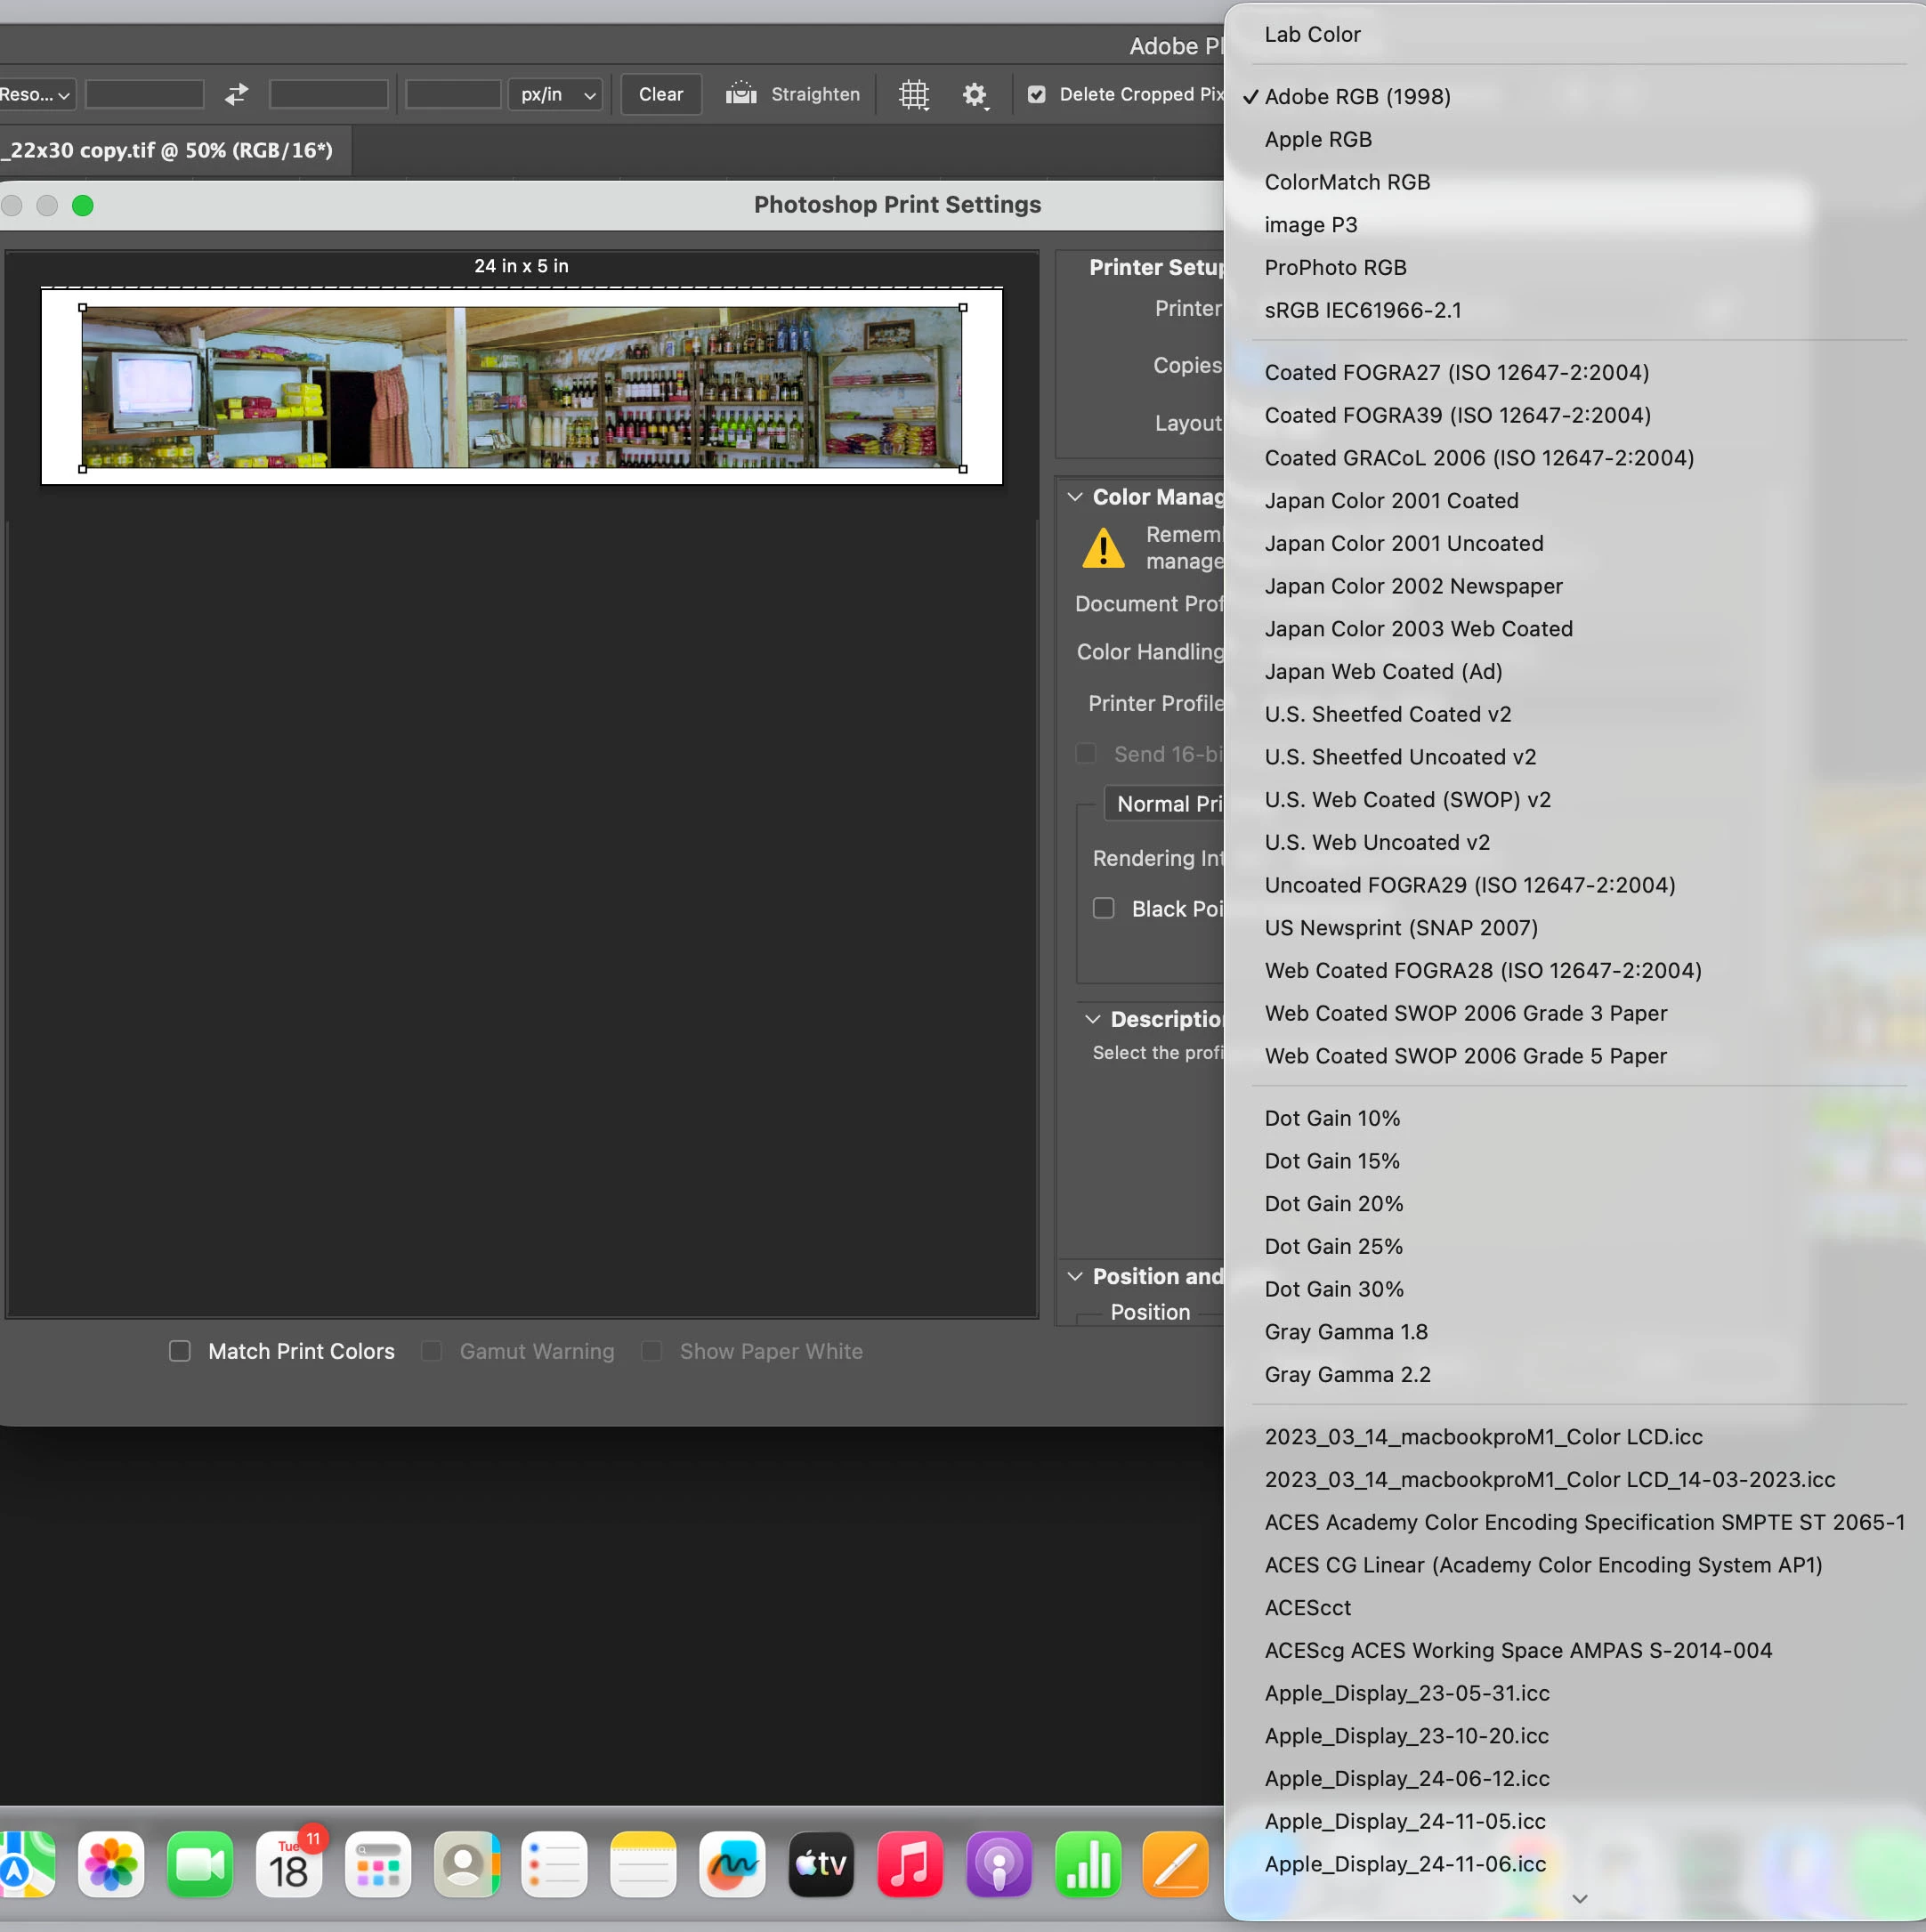Screen dimensions: 1926x1932
Task: Toggle Delete Cropped Pixels checkbox
Action: [x=1037, y=94]
